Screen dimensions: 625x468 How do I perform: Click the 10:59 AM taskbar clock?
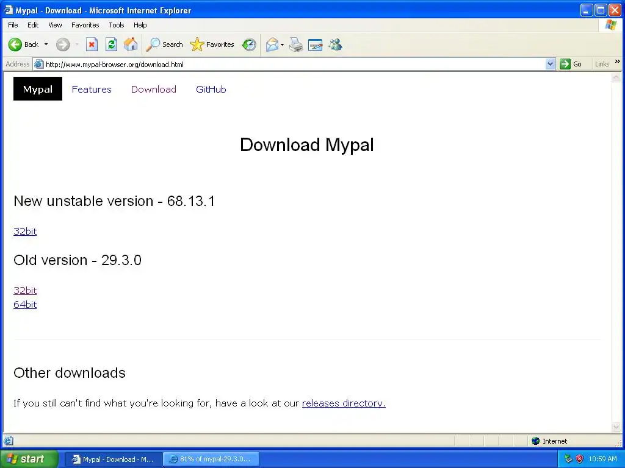[x=602, y=459]
